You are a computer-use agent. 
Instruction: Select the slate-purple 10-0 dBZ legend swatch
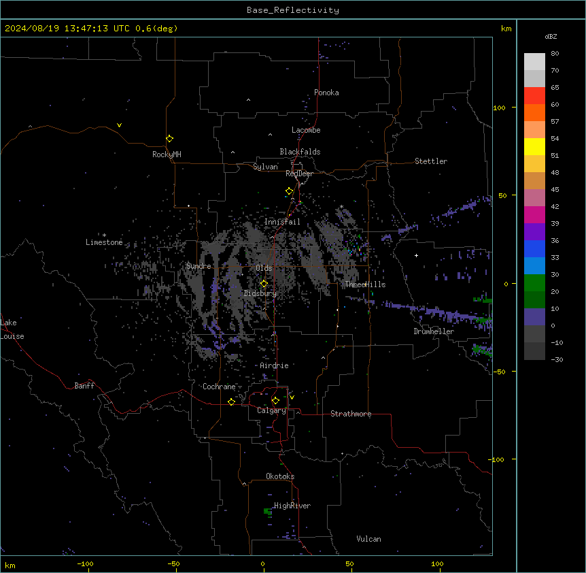534,317
